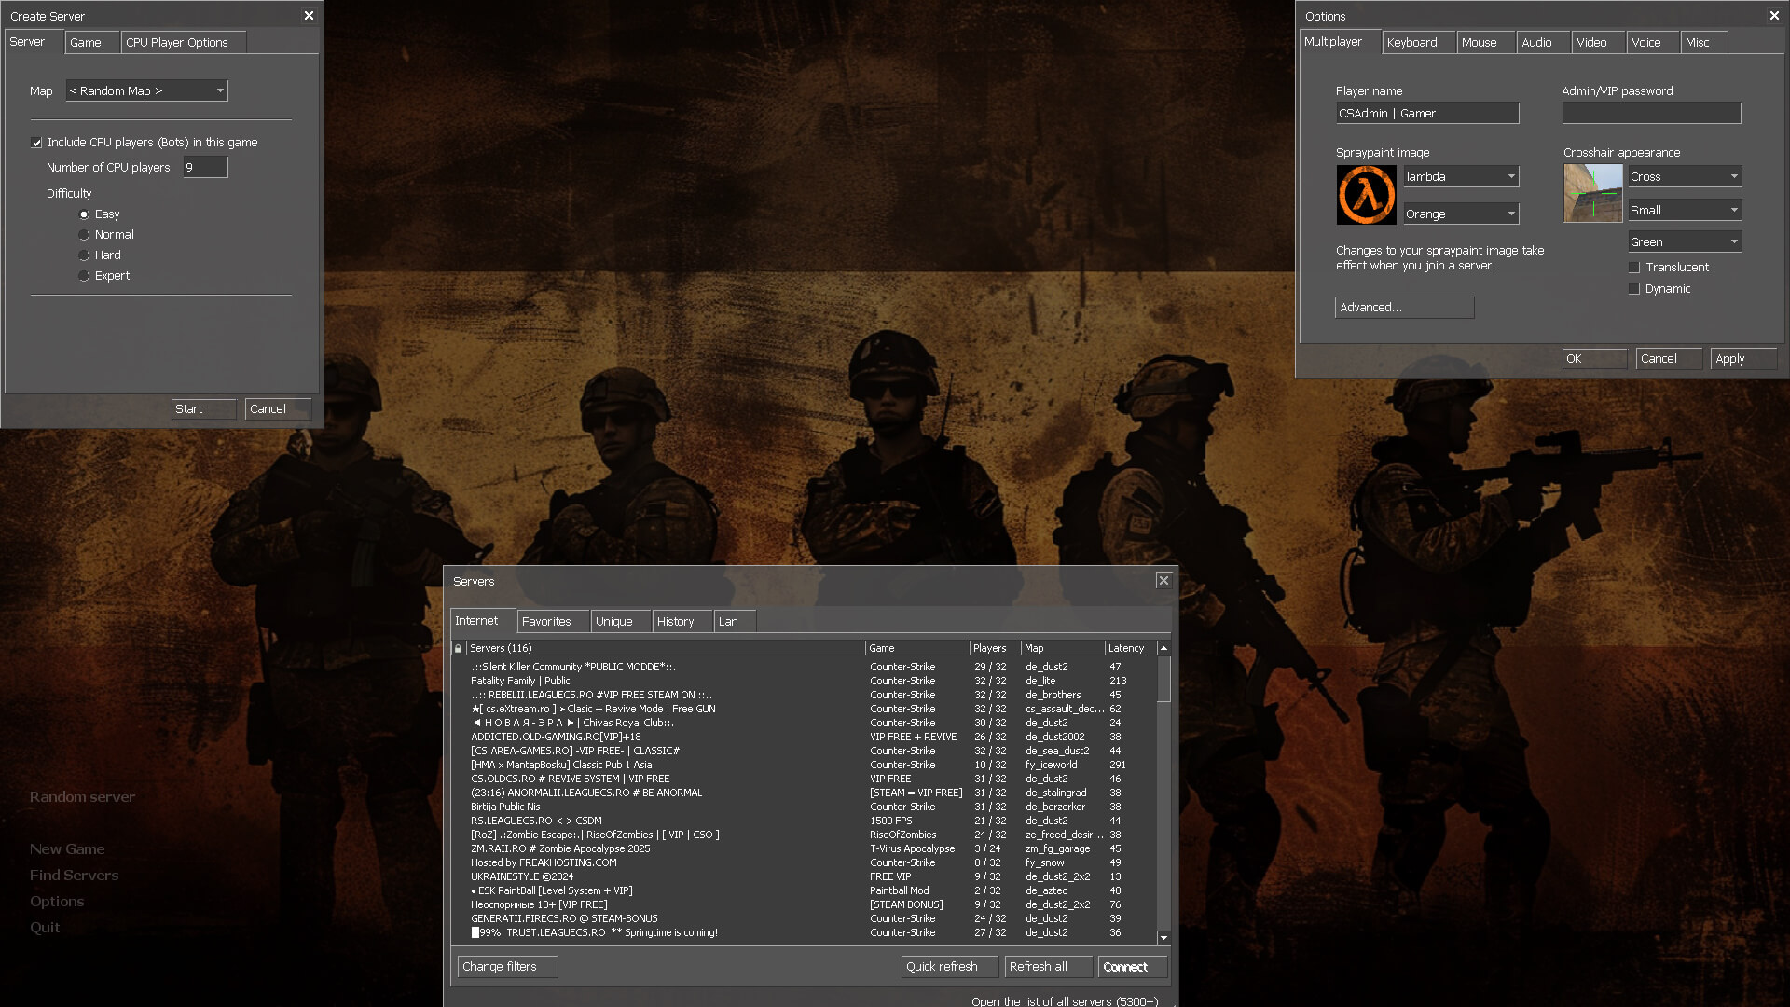Select Easy difficulty
The height and width of the screenshot is (1007, 1790).
pyautogui.click(x=84, y=214)
